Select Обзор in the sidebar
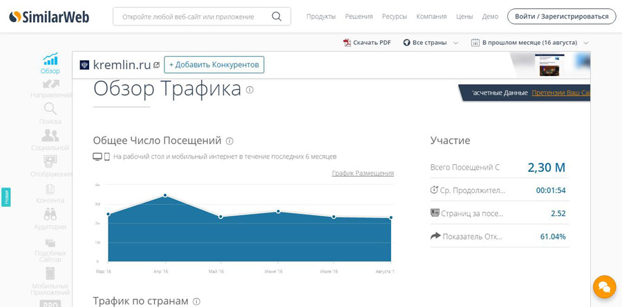Image resolution: width=622 pixels, height=307 pixels. point(50,63)
